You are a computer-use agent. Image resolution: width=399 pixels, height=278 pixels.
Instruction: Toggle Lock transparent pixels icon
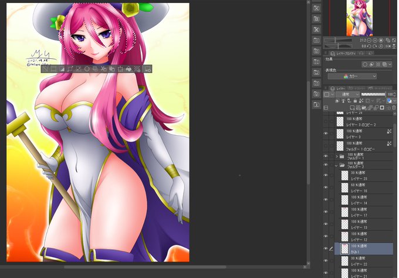361,101
